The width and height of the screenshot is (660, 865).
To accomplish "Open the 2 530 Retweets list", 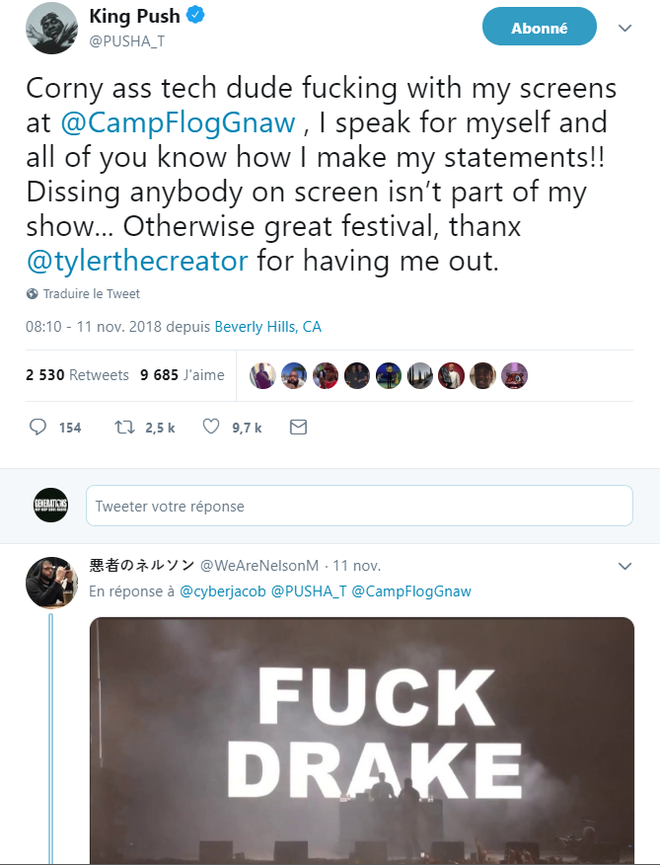I will [77, 375].
